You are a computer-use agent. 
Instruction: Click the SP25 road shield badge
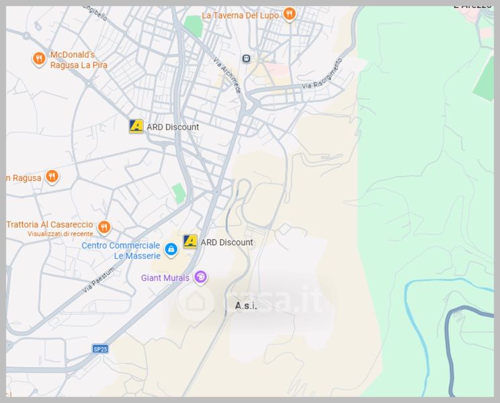(x=100, y=349)
